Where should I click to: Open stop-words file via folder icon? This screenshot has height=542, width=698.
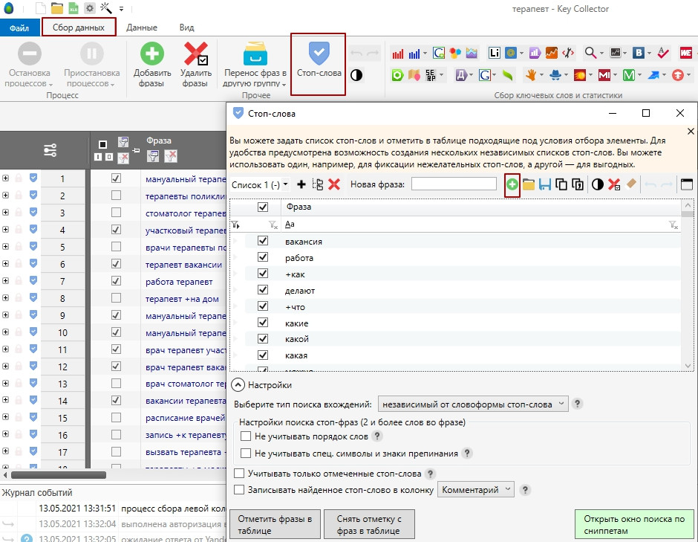click(x=529, y=184)
